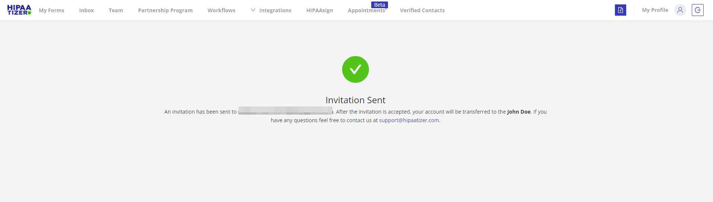This screenshot has height=202, width=713.
Task: Expand the Integrations chevron arrow
Action: point(253,10)
